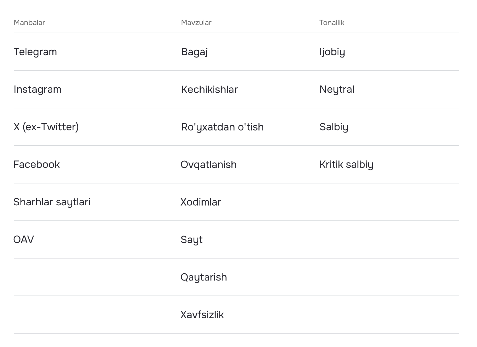Select the Qaytarish topic
The image size is (477, 347).
coord(204,277)
